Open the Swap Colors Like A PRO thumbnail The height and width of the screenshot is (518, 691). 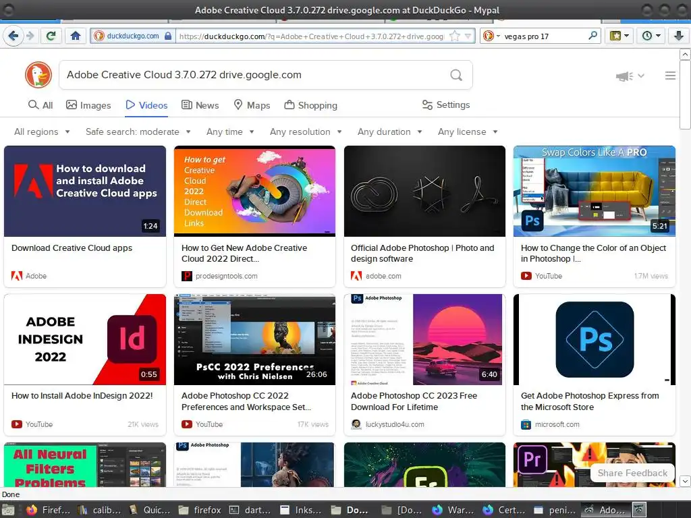coord(594,191)
